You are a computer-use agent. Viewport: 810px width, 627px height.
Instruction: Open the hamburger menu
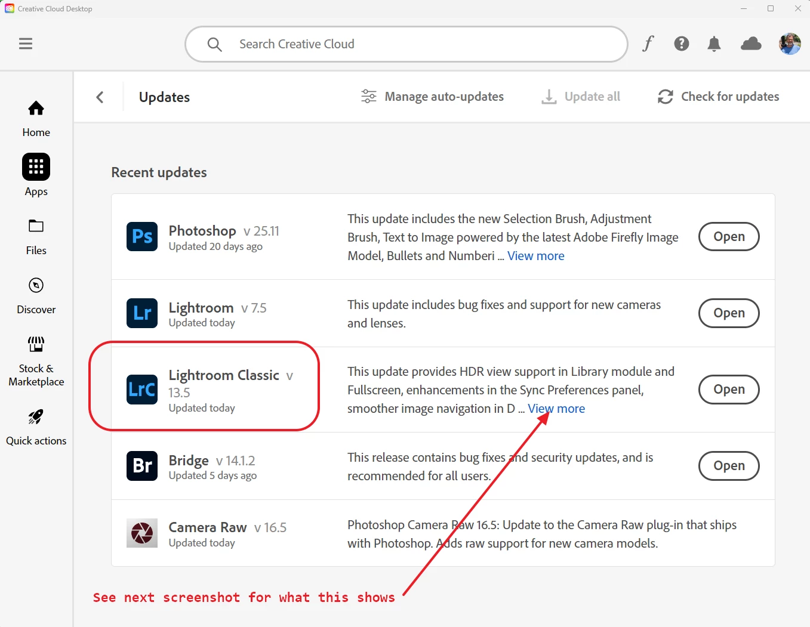tap(26, 44)
